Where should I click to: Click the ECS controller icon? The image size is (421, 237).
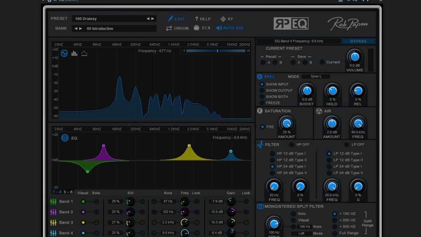pos(197,28)
